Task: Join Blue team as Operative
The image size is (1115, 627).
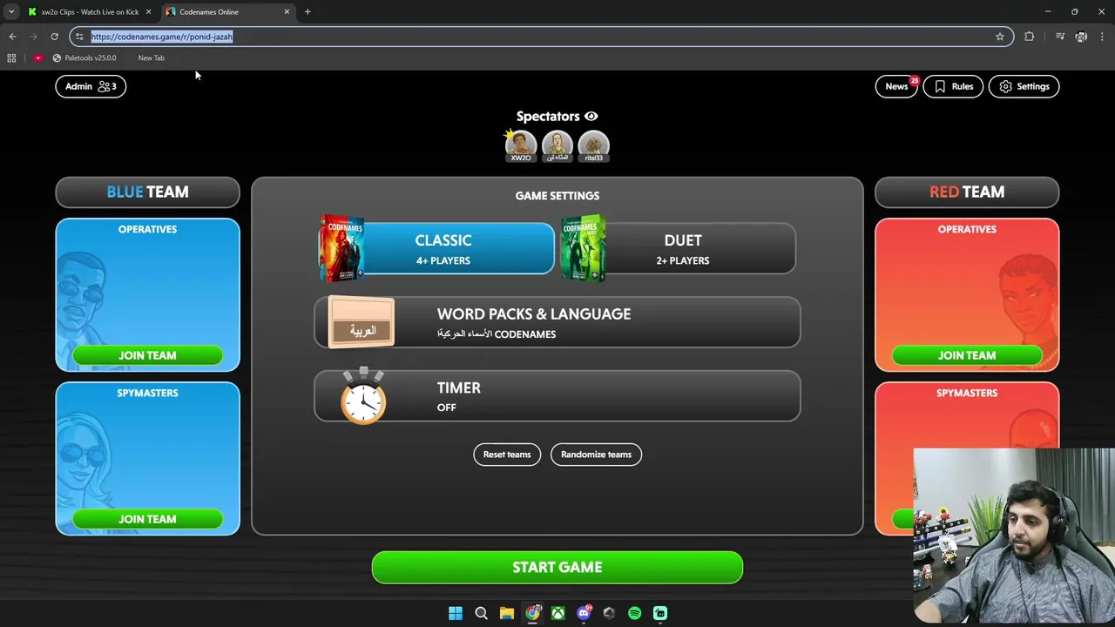Action: (x=147, y=355)
